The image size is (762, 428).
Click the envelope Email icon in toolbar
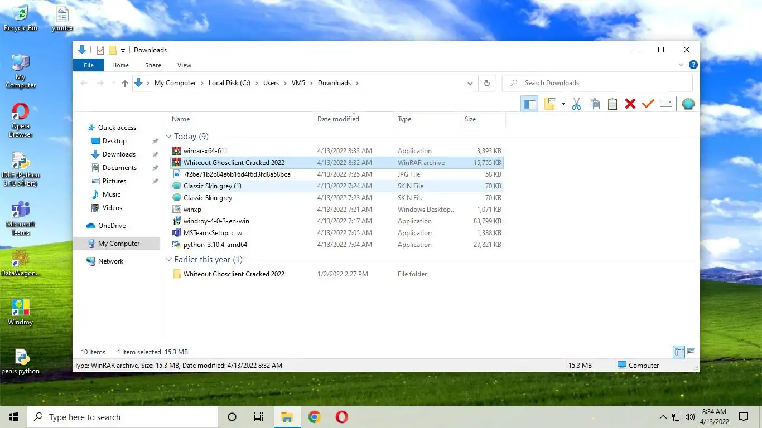point(666,104)
